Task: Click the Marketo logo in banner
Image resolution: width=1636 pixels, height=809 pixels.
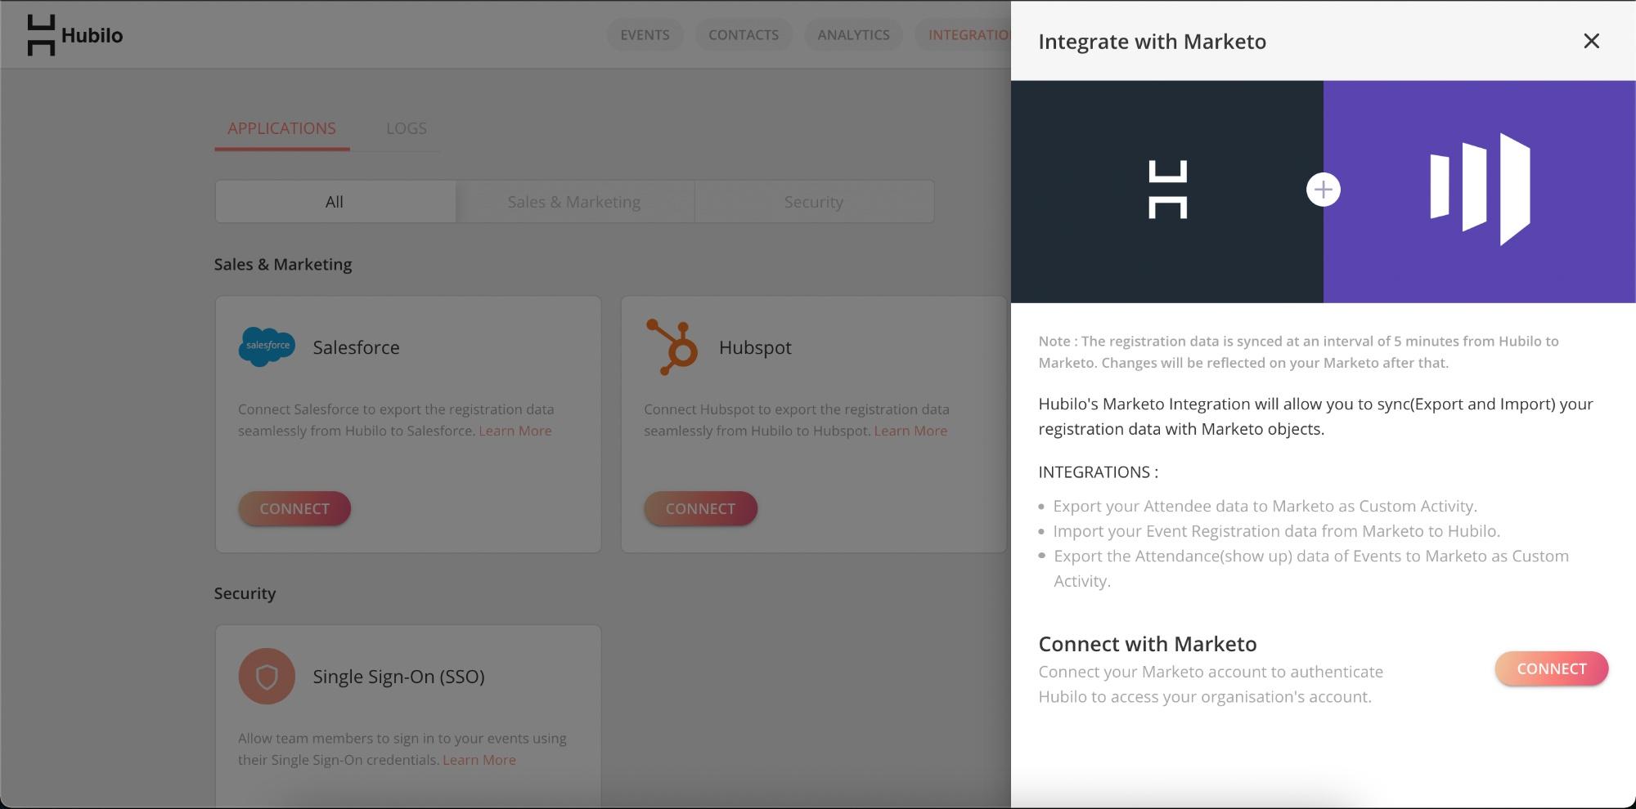Action: 1480,190
